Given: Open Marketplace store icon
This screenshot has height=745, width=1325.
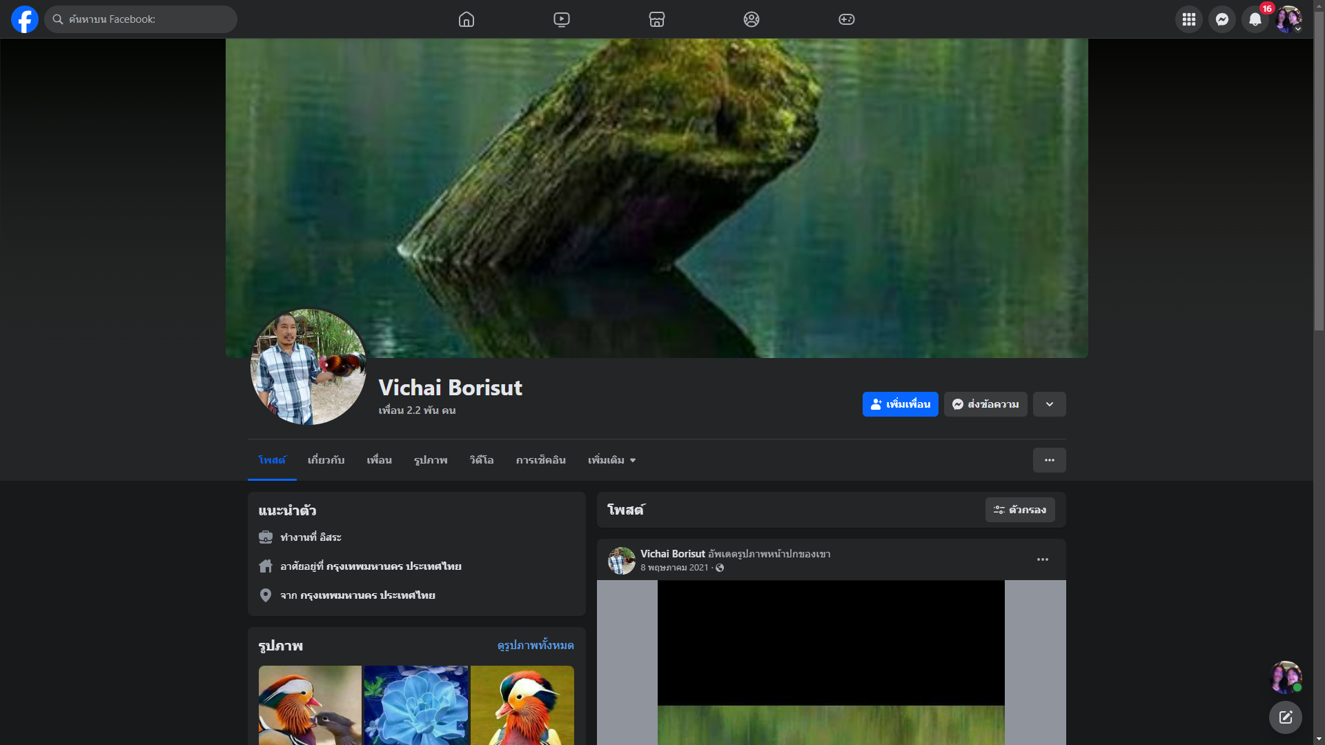Looking at the screenshot, I should (656, 19).
